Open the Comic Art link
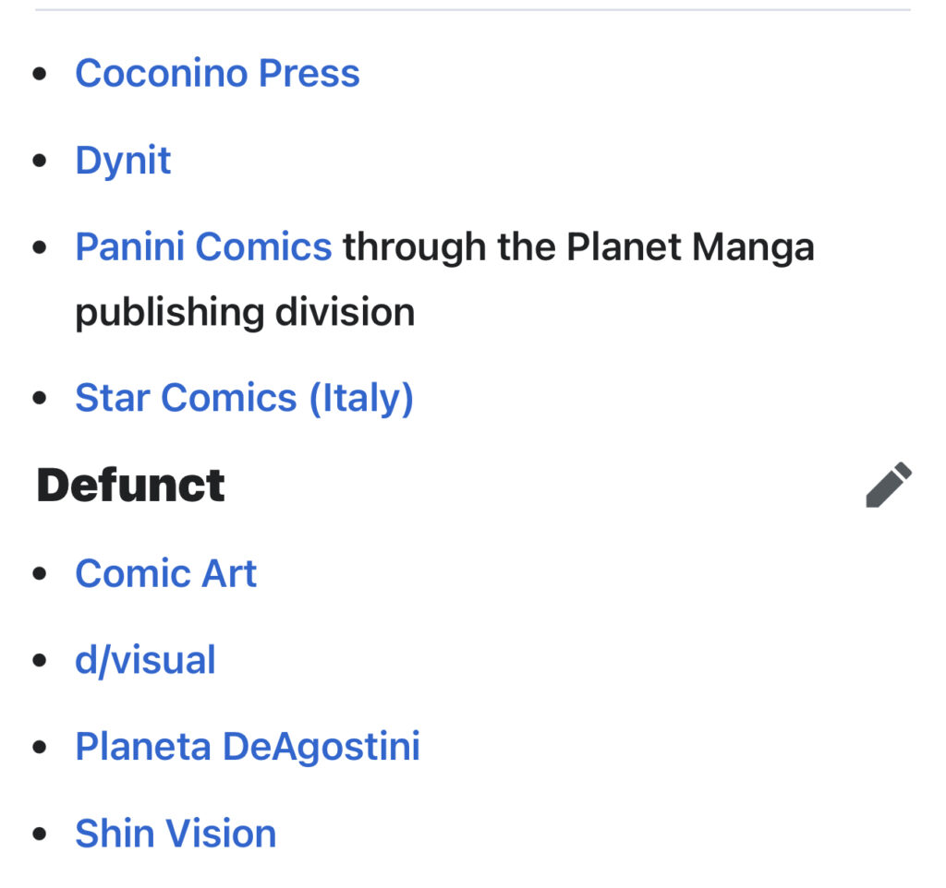Image resolution: width=946 pixels, height=888 pixels. 165,573
